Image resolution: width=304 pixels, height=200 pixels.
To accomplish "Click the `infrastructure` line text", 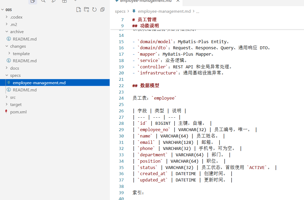I will 179,73.
